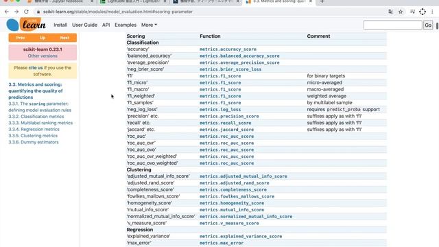Open 3.3.3 Multilabel ranking metrics section
The image size is (439, 247).
40,123
